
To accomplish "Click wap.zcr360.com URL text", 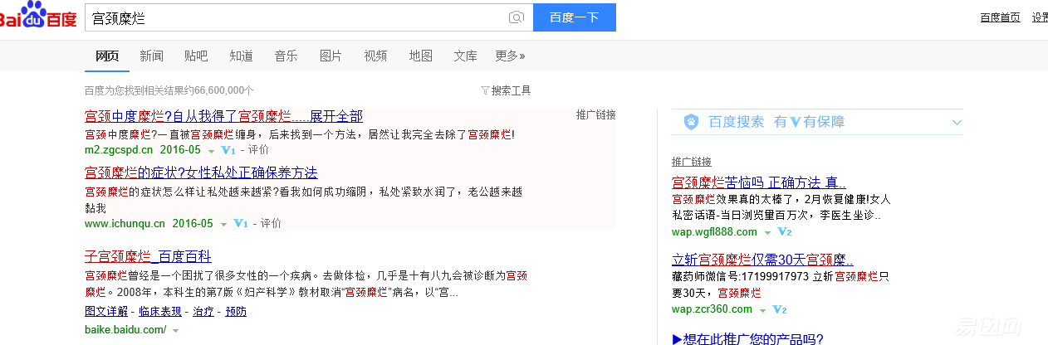I will 712,309.
